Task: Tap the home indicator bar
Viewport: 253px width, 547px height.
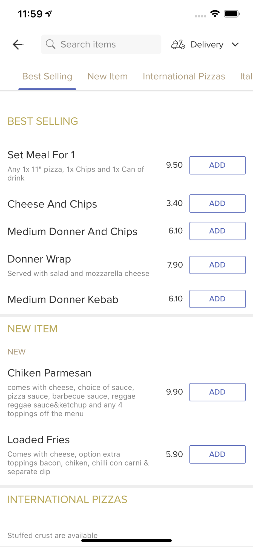Action: [x=127, y=540]
